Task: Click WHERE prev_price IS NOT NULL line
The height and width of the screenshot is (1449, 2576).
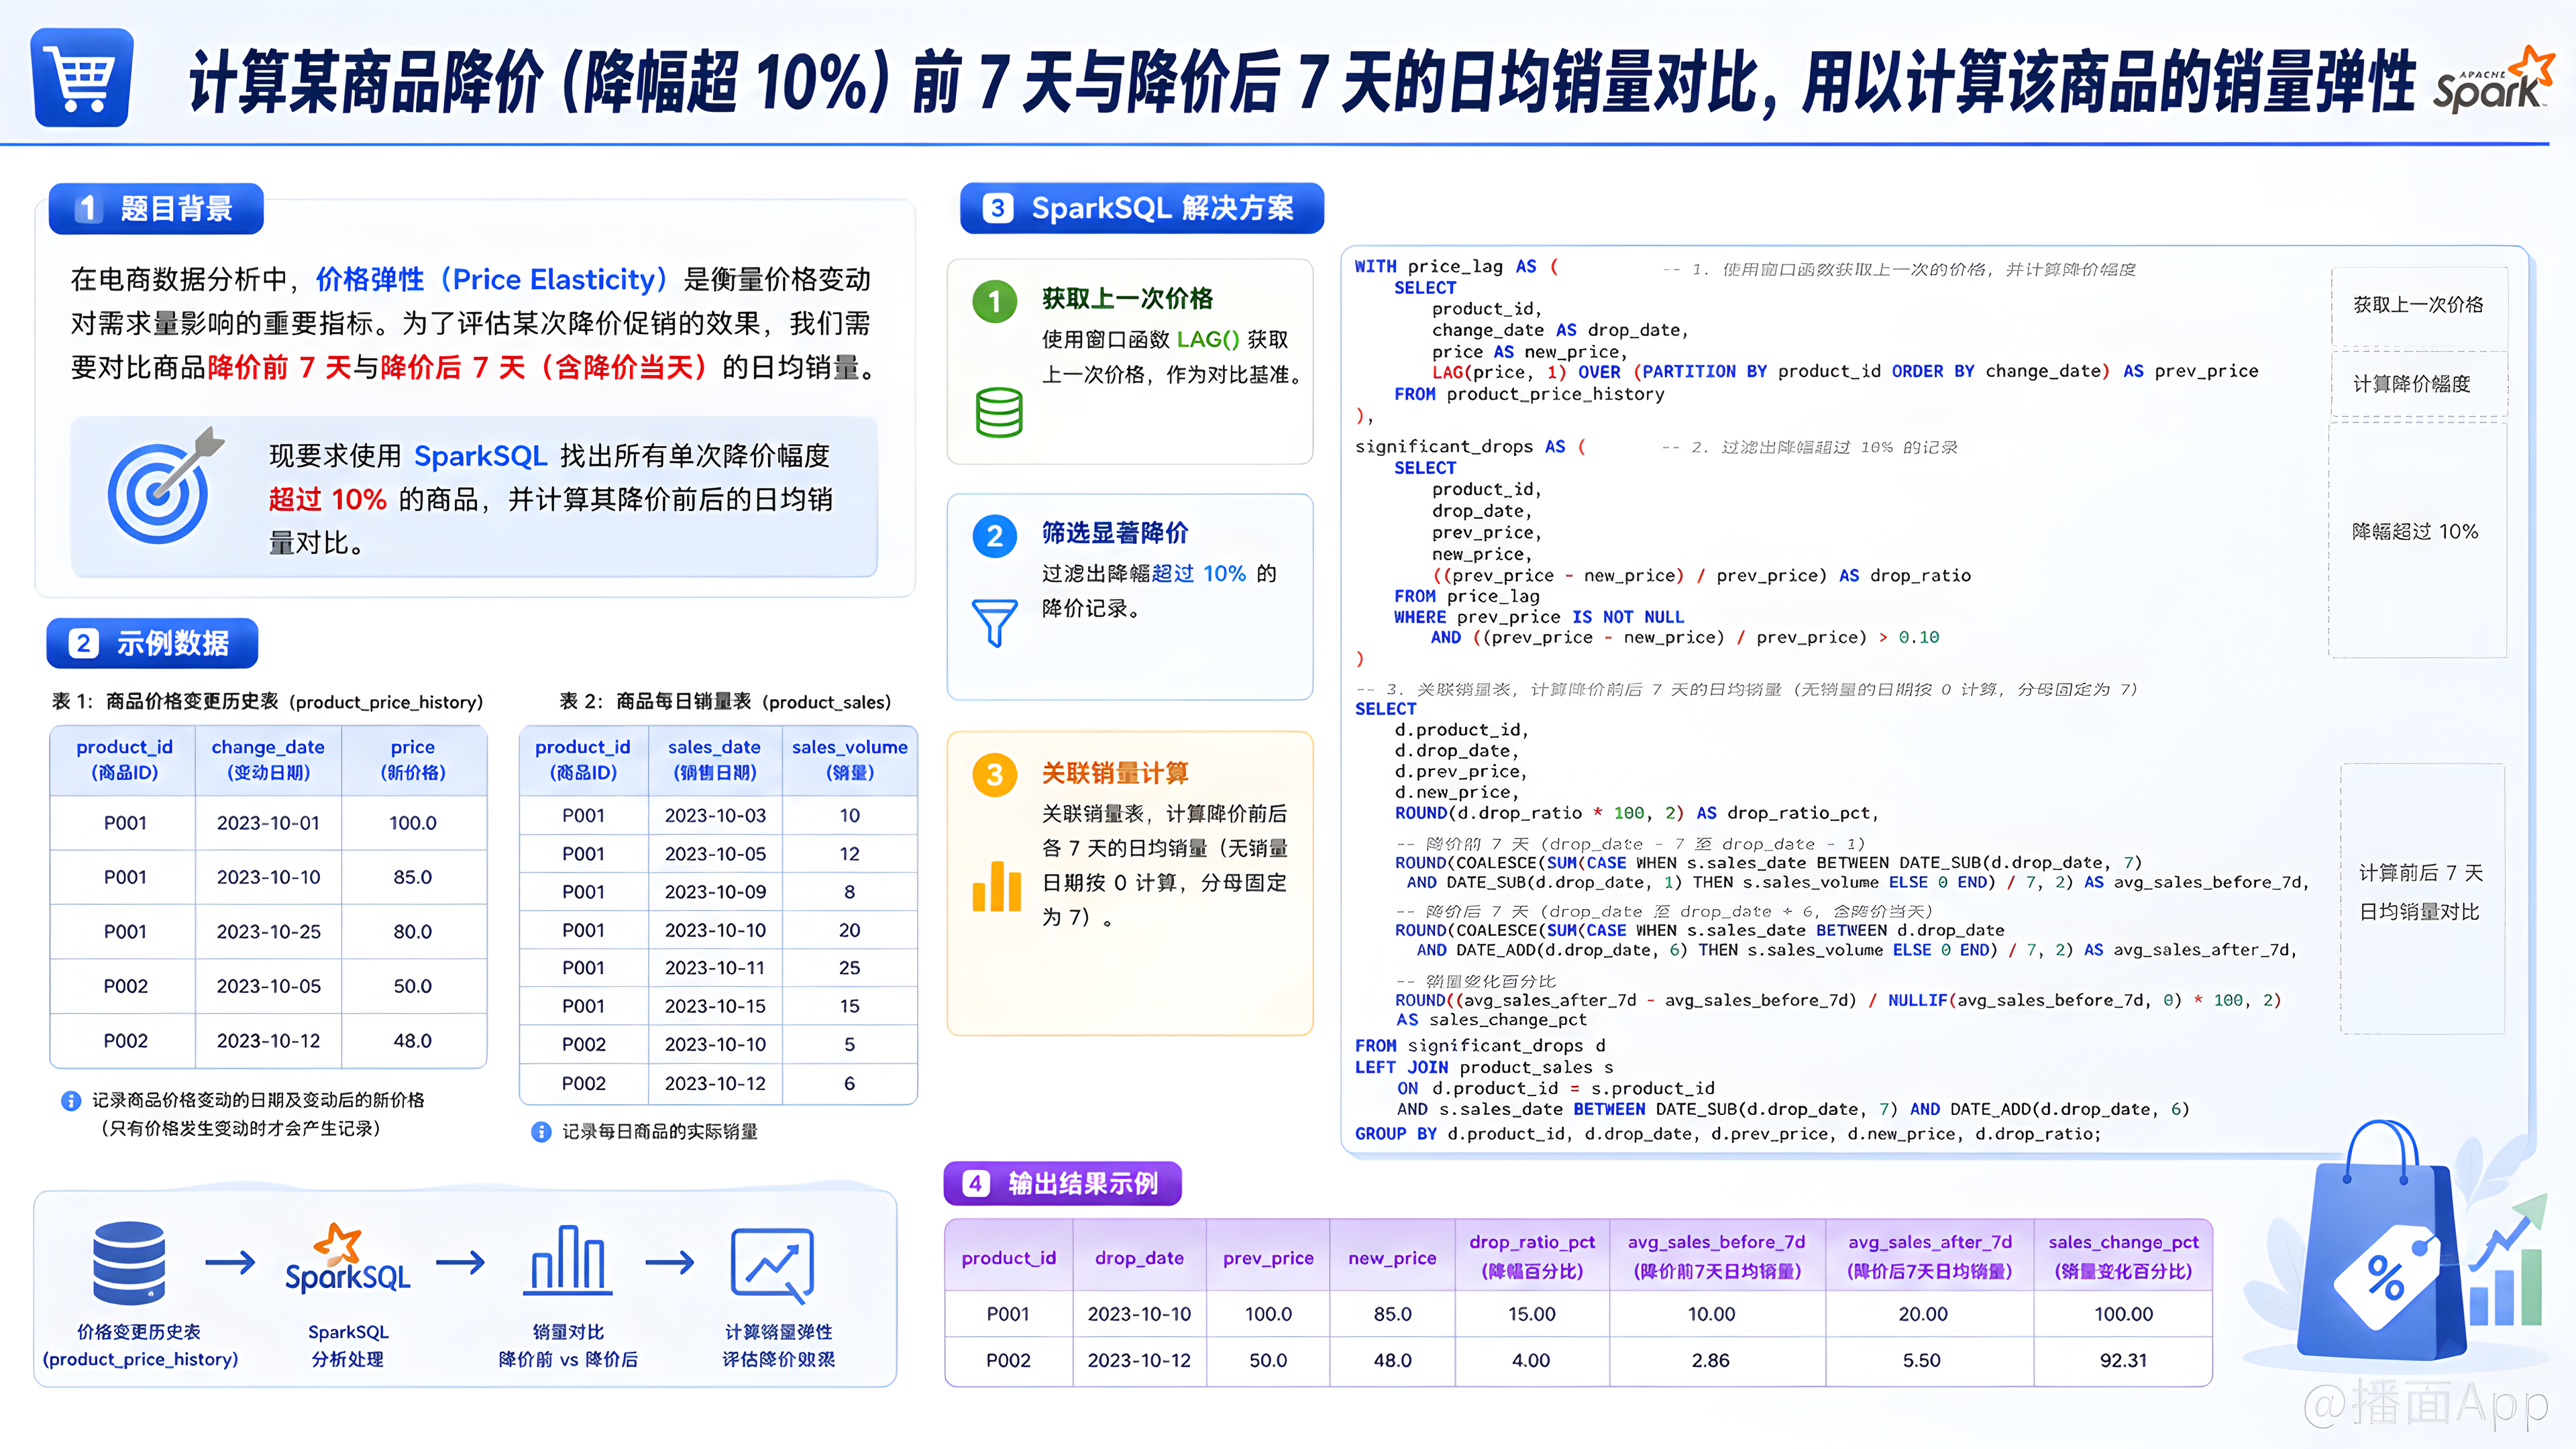Action: [1539, 617]
